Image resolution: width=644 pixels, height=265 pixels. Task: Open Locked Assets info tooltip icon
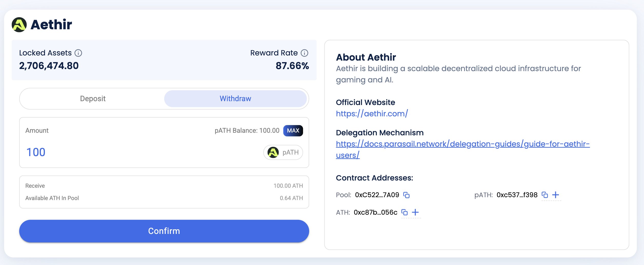78,53
